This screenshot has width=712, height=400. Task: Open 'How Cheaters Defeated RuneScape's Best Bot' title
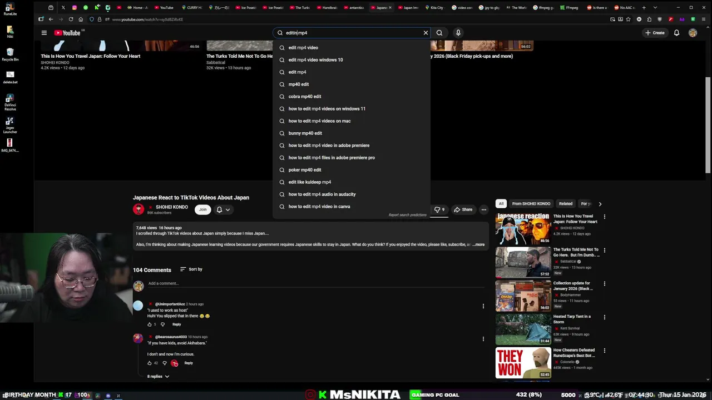[574, 353]
